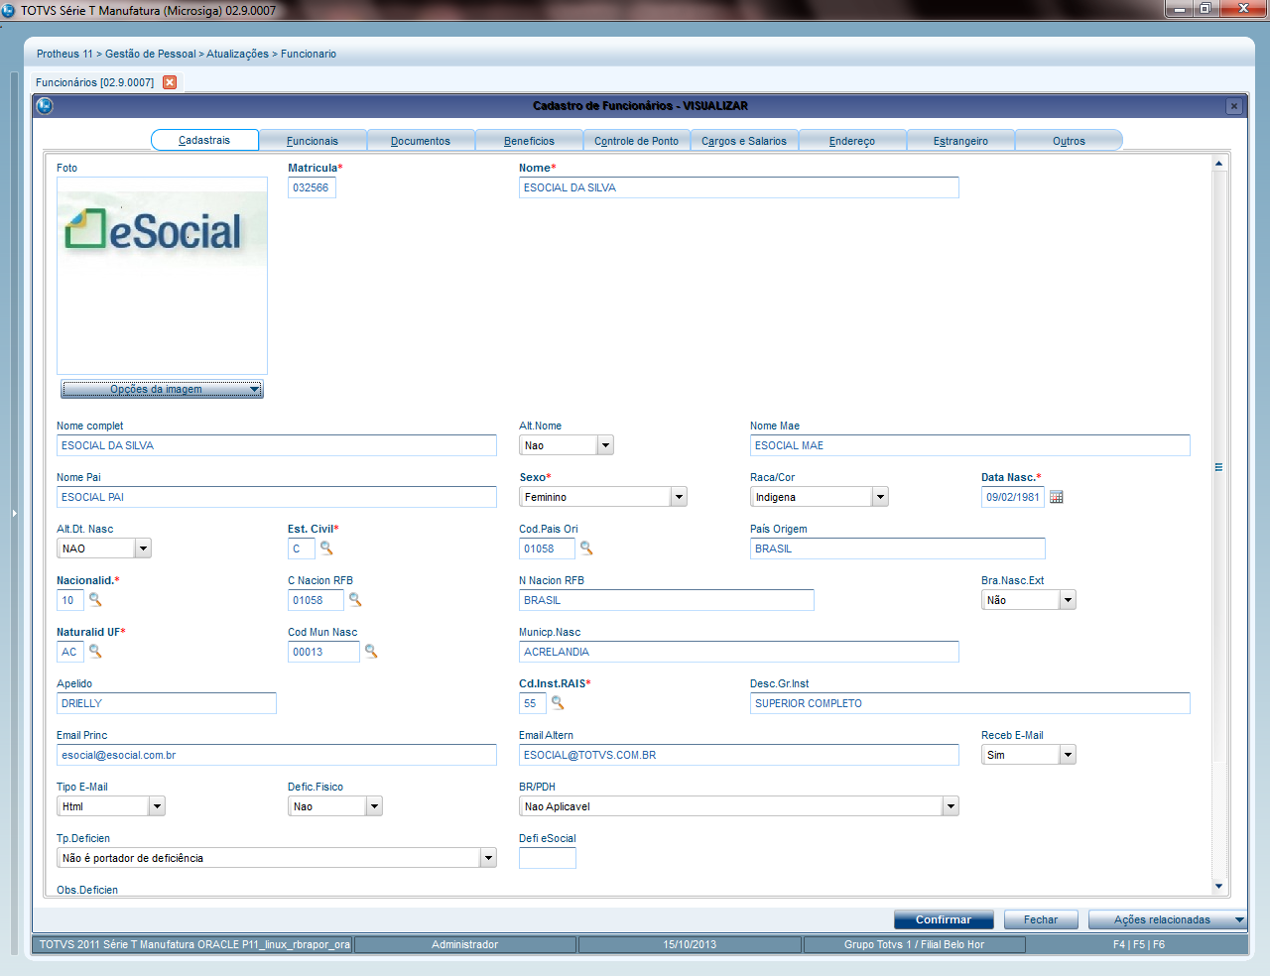Image resolution: width=1270 pixels, height=976 pixels.
Task: Click the empty Defi eSocial field
Action: click(x=548, y=858)
